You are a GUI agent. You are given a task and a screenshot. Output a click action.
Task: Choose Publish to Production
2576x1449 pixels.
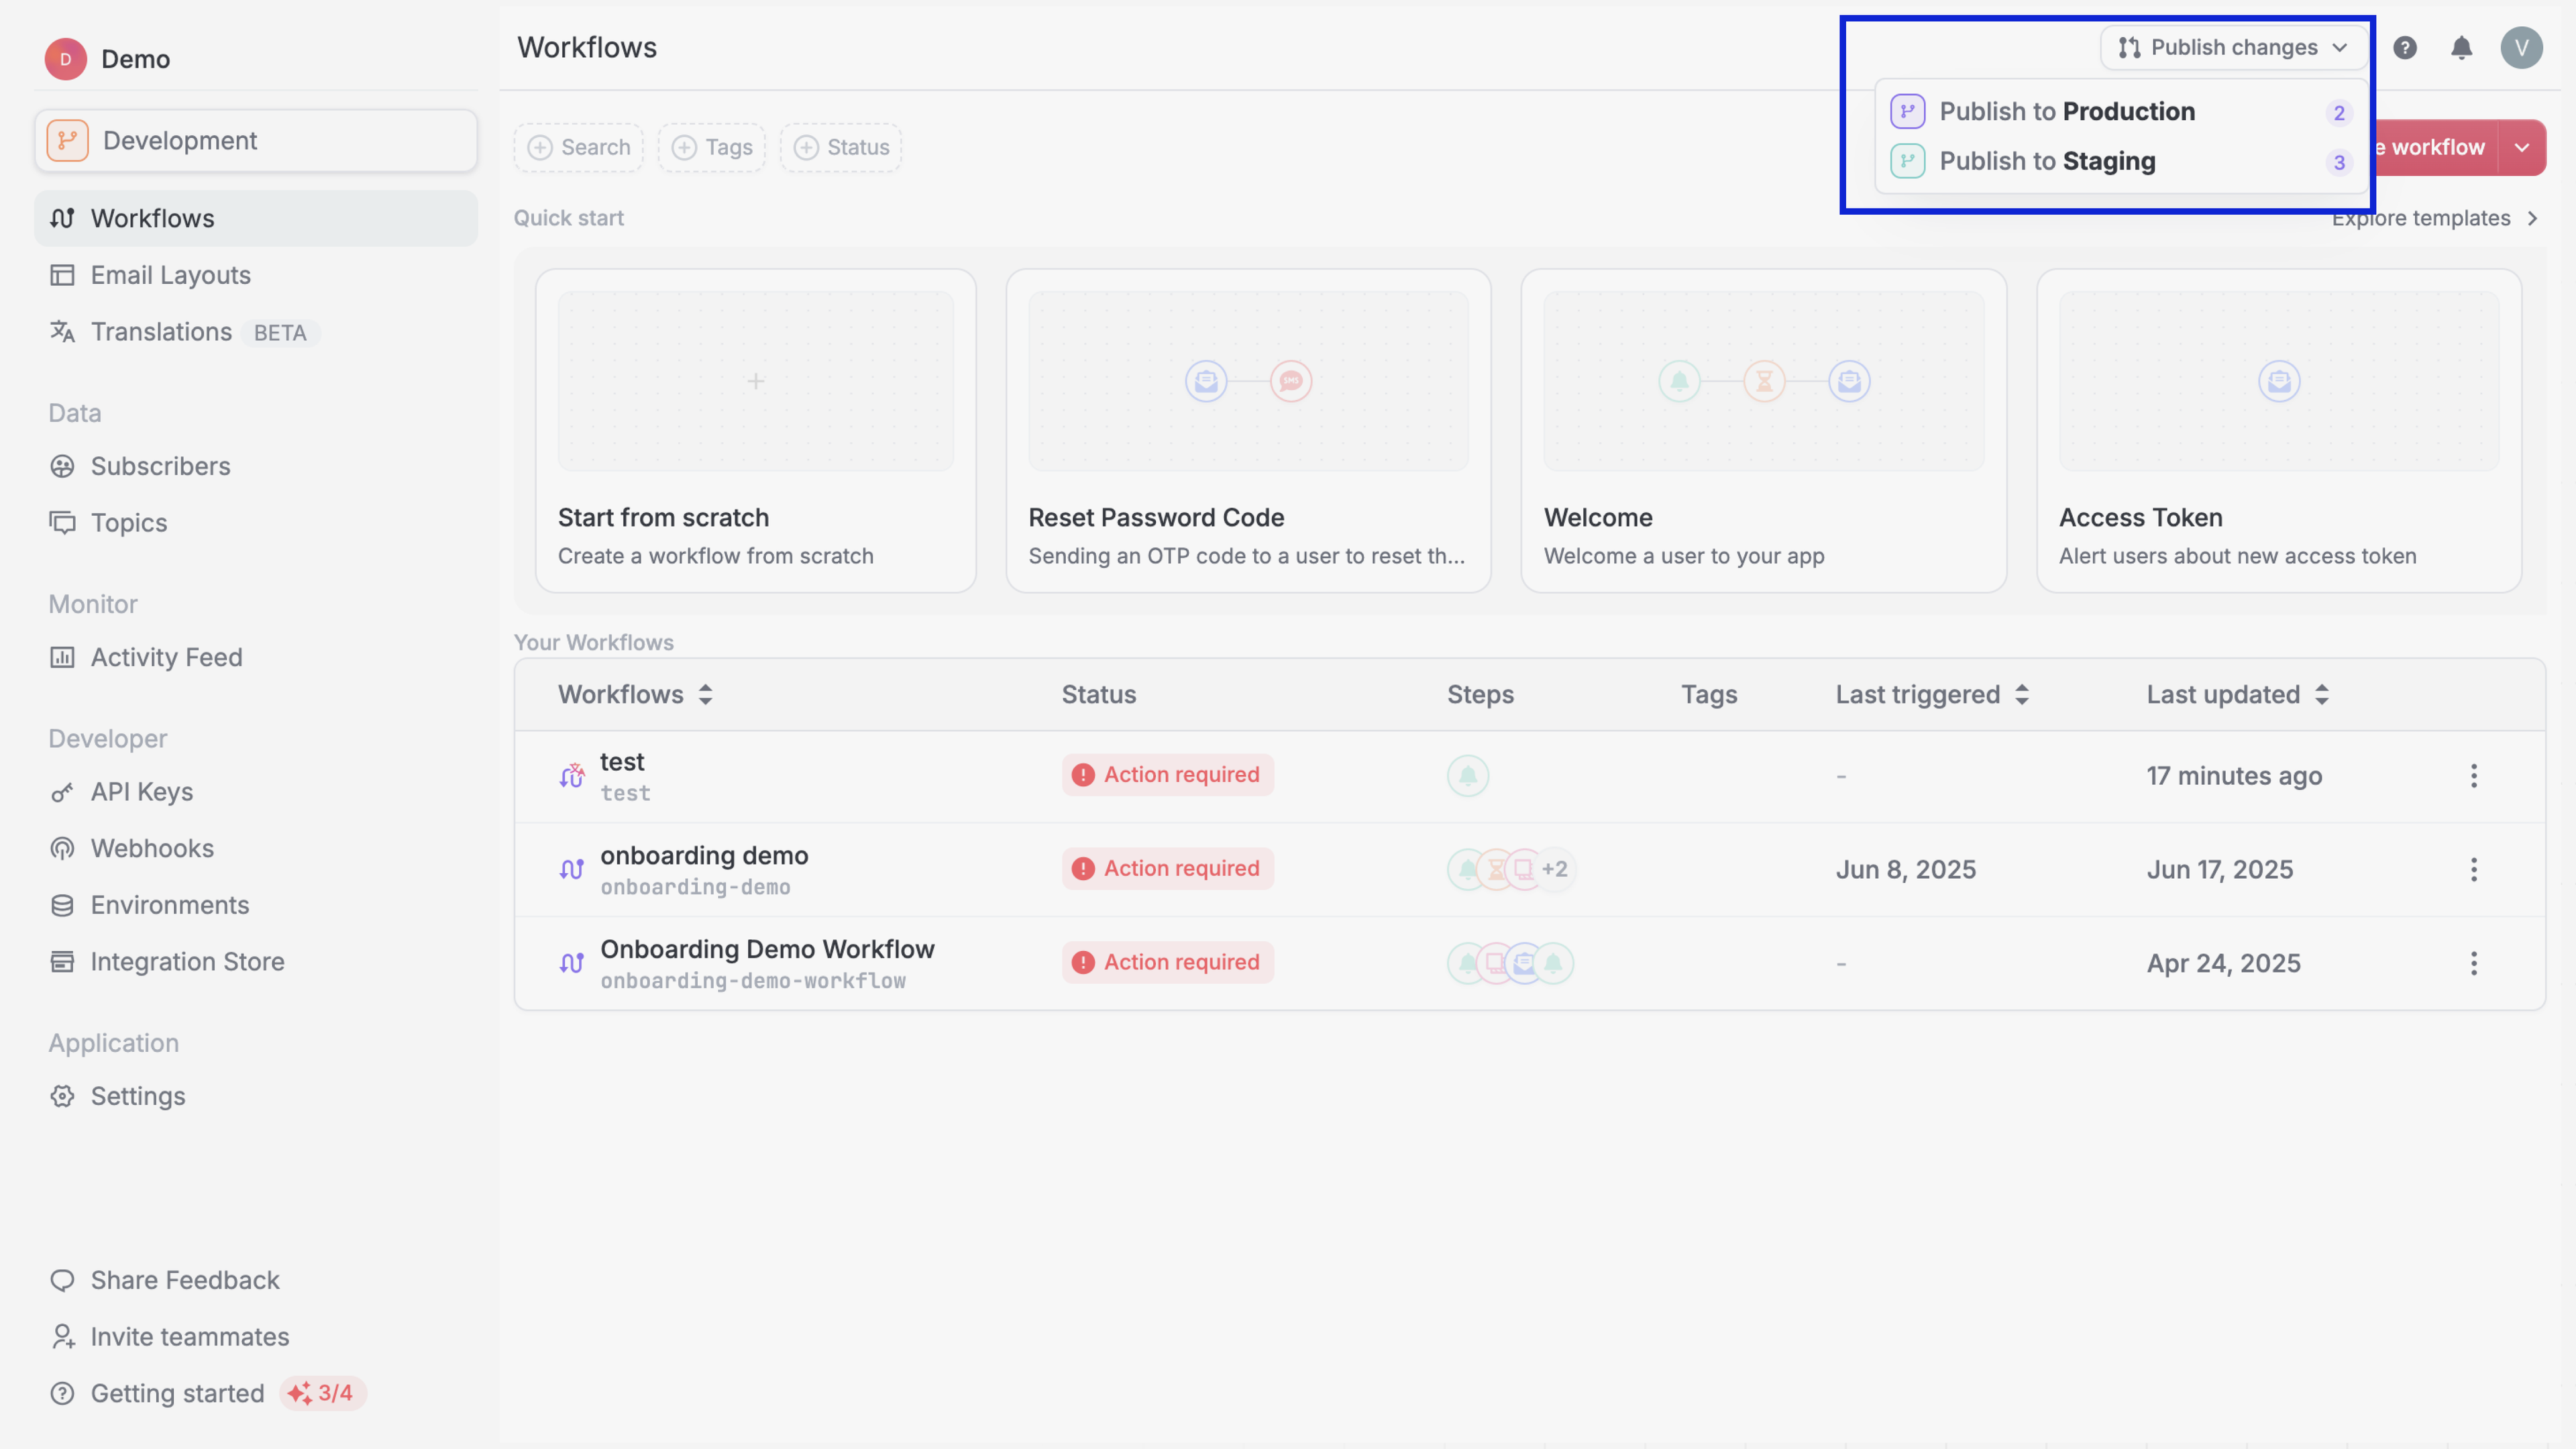click(2067, 111)
